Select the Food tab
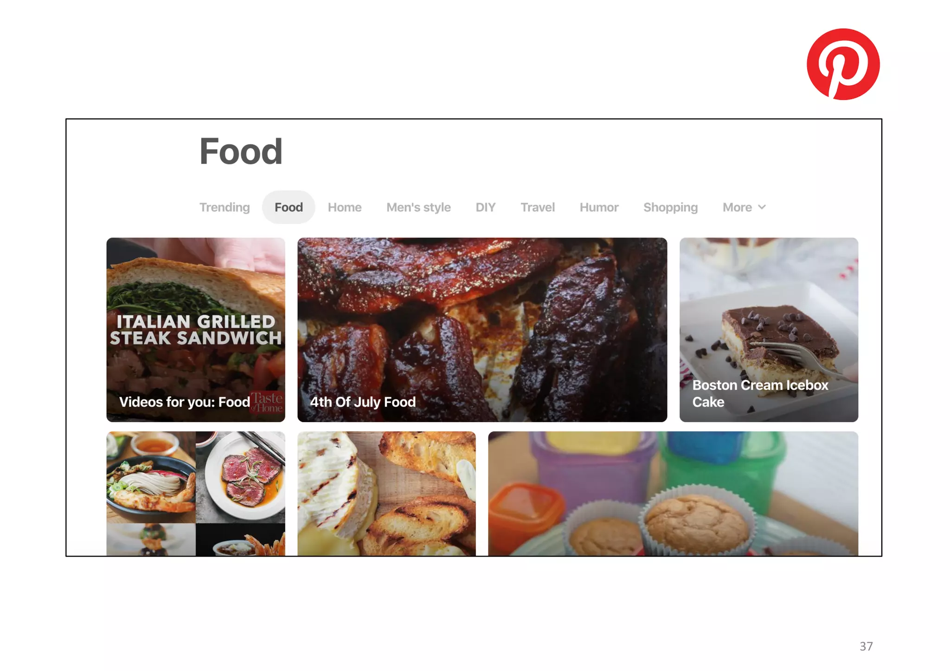The image size is (950, 671). 289,207
